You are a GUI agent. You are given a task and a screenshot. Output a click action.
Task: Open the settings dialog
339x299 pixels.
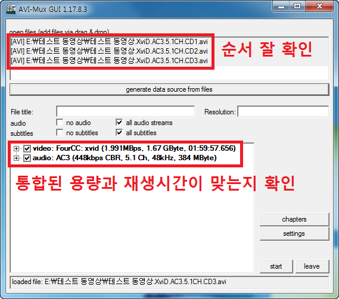294,233
